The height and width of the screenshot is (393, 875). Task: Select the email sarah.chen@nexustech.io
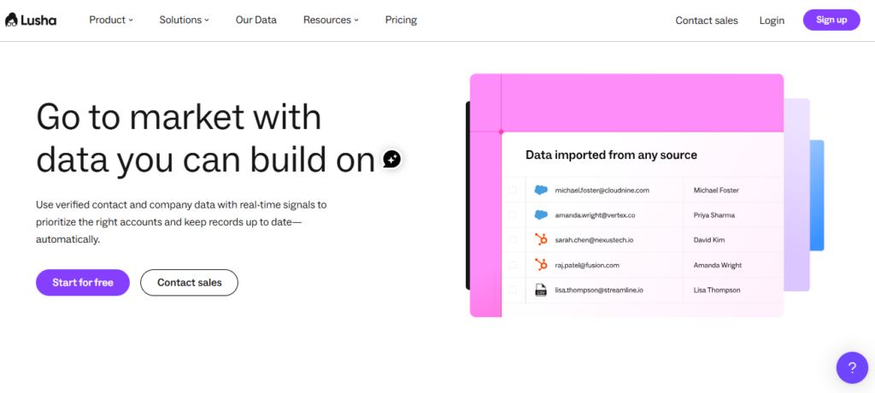coord(594,241)
